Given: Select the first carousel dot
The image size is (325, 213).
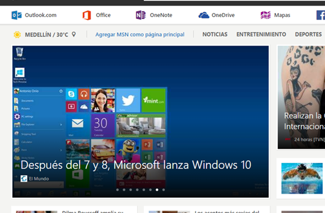Looking at the screenshot, I should (118, 190).
